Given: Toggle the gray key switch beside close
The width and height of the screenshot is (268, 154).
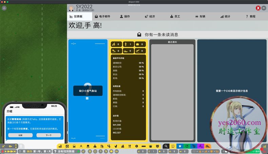Looking at the screenshot, I should click(264, 8).
